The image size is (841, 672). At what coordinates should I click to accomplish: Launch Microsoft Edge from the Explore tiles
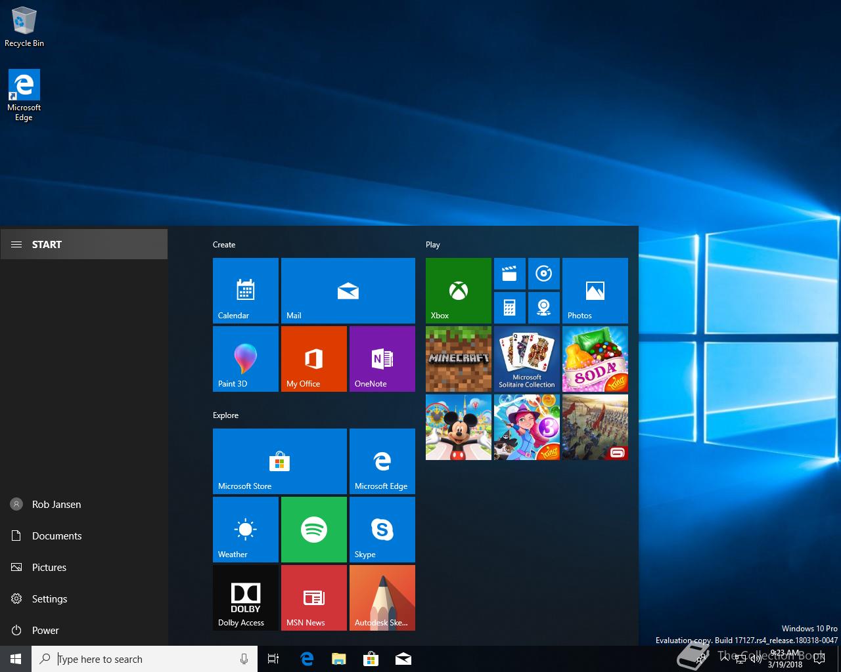click(382, 461)
